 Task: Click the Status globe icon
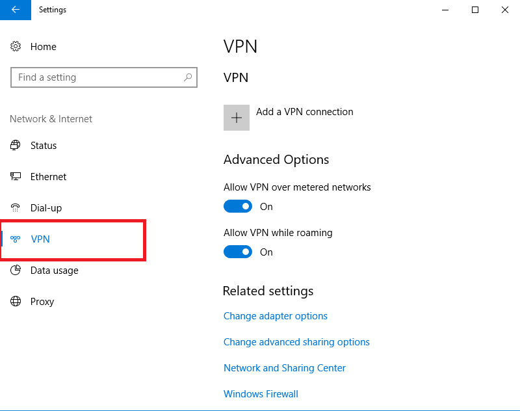tap(15, 145)
